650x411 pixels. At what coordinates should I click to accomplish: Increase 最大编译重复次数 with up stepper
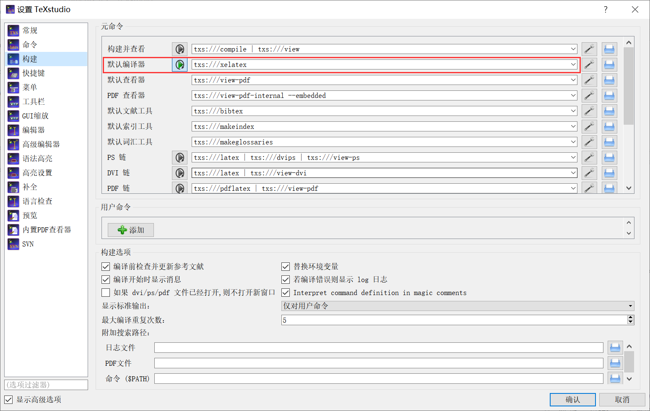click(x=630, y=318)
